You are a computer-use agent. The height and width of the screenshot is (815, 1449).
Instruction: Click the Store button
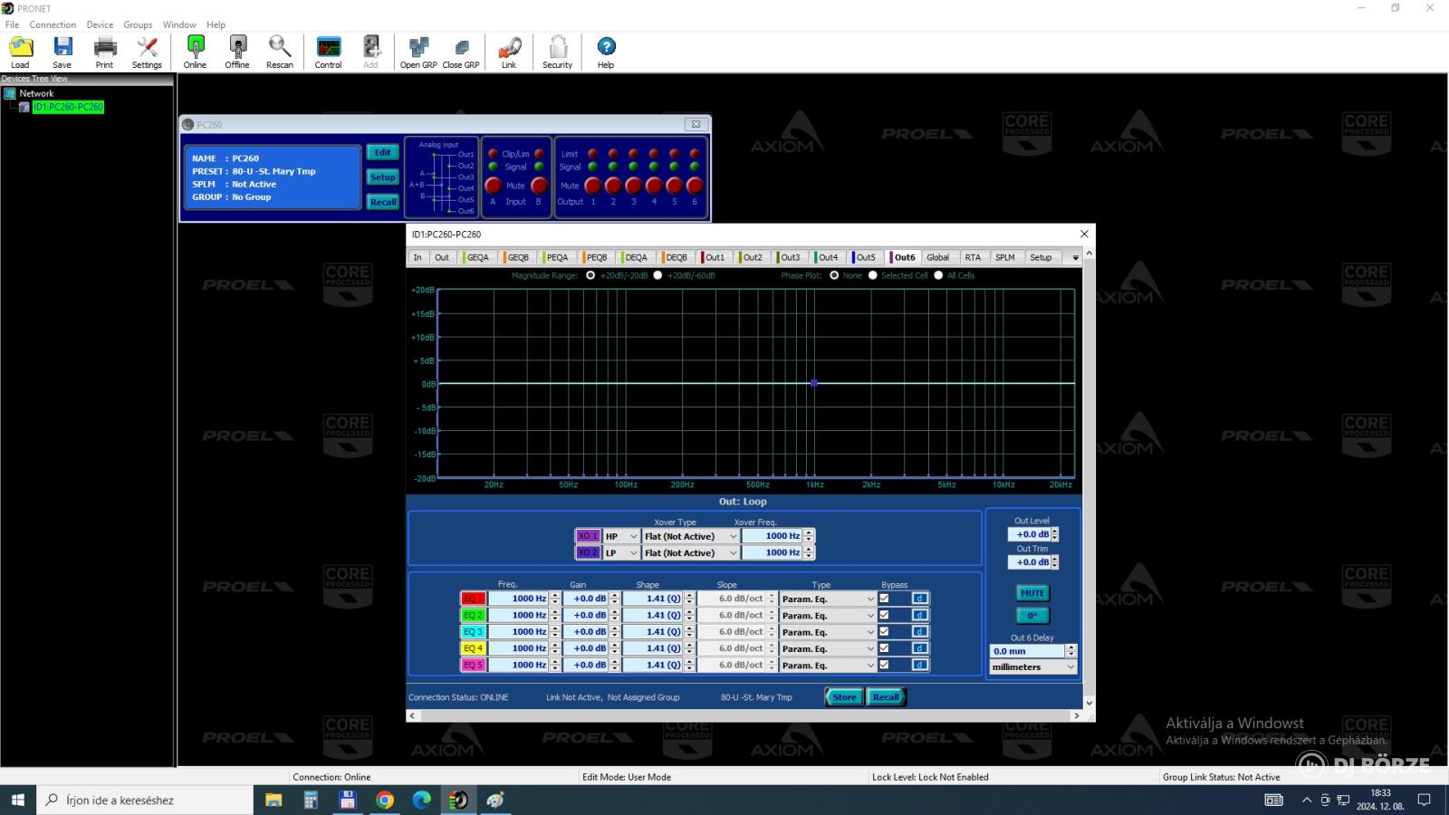tap(844, 697)
